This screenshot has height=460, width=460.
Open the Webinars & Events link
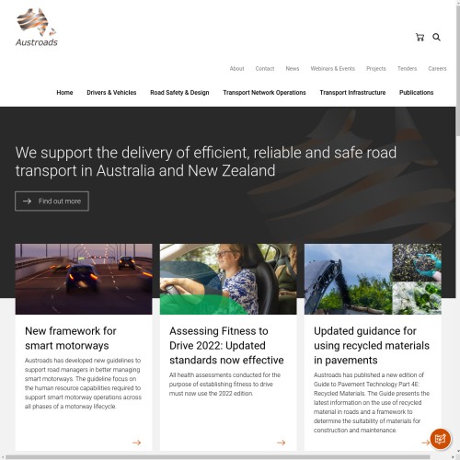click(333, 69)
